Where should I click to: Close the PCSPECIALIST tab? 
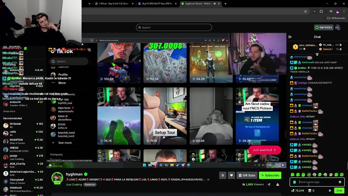(176, 4)
